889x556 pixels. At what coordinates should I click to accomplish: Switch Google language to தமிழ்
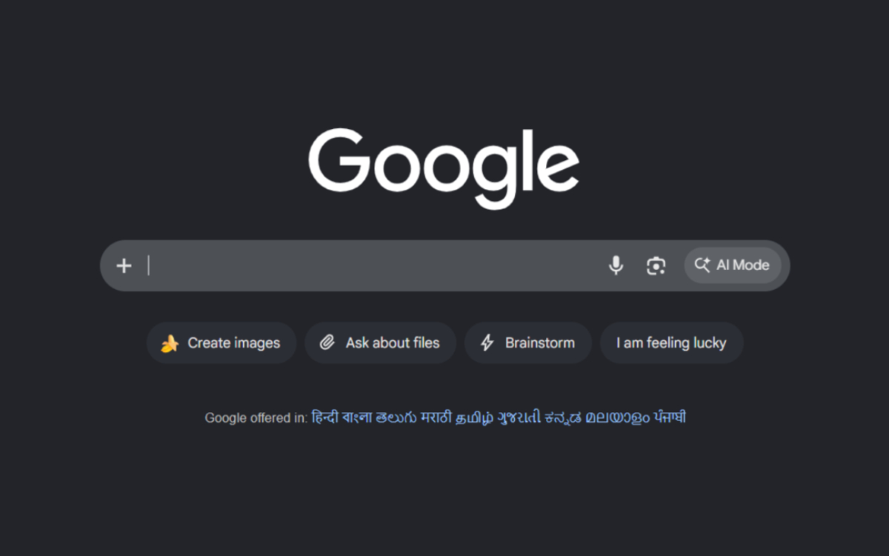(474, 417)
